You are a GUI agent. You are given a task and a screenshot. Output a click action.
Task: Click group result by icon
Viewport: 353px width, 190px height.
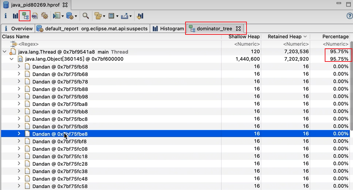pos(98,16)
